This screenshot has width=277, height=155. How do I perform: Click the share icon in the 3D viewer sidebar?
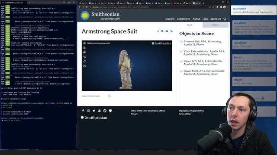(84, 57)
